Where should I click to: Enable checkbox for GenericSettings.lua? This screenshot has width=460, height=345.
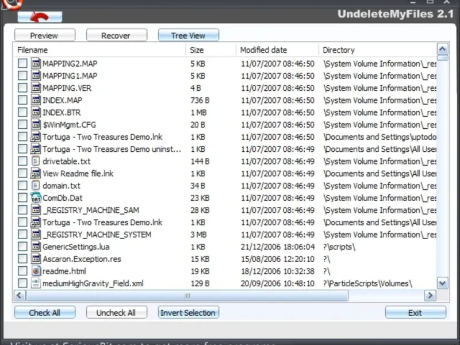(22, 247)
